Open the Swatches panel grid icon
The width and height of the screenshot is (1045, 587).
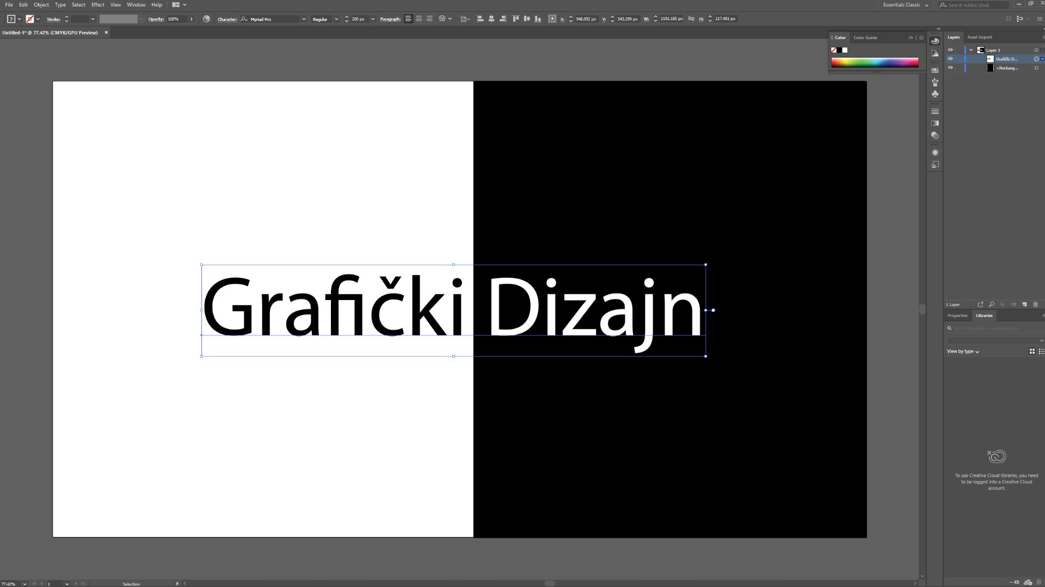(x=935, y=71)
